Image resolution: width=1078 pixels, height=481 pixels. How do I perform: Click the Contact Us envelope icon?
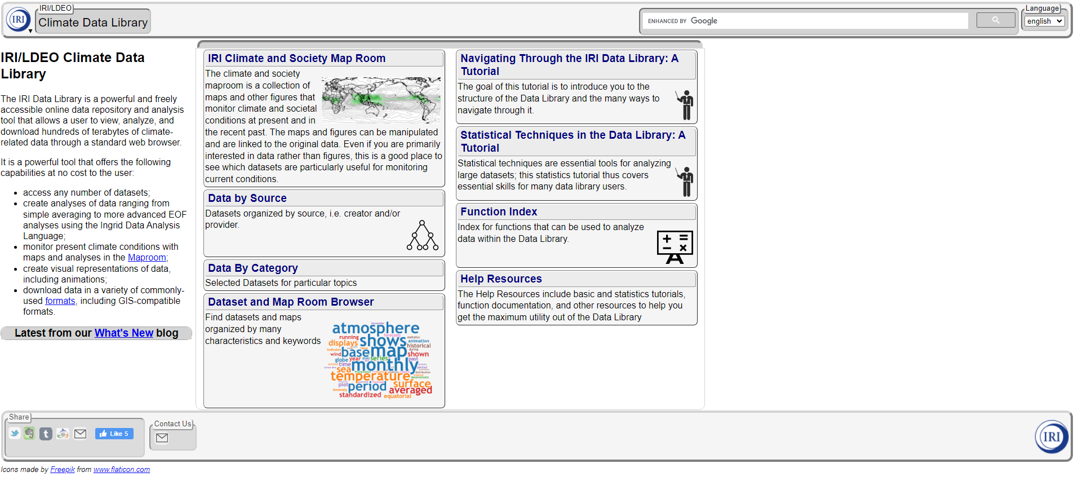(162, 438)
